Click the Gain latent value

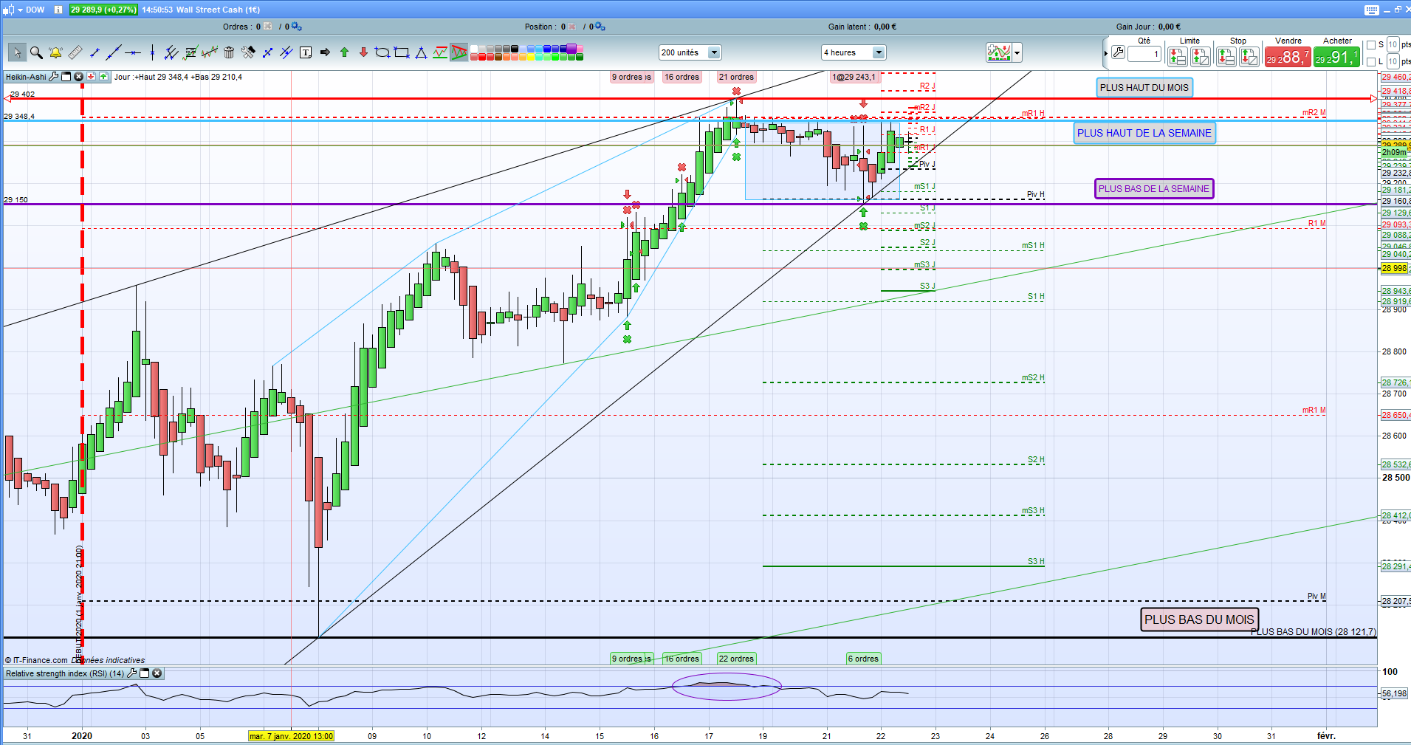(885, 27)
